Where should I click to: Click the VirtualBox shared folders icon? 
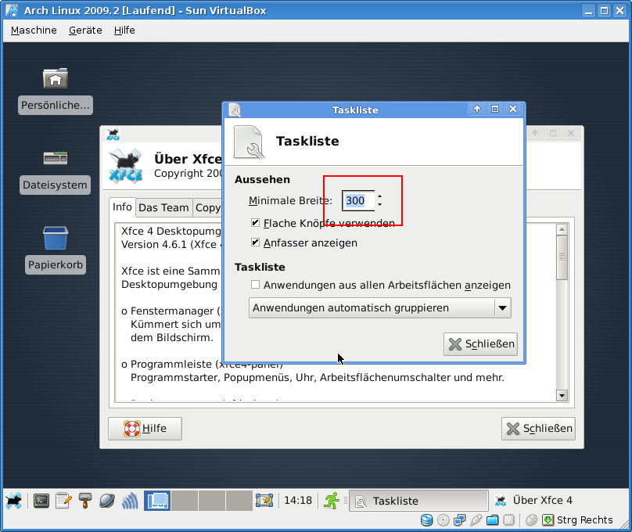coord(492,520)
